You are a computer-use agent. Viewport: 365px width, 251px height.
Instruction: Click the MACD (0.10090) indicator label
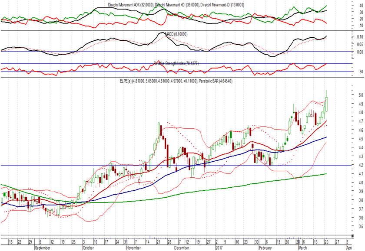click(176, 34)
